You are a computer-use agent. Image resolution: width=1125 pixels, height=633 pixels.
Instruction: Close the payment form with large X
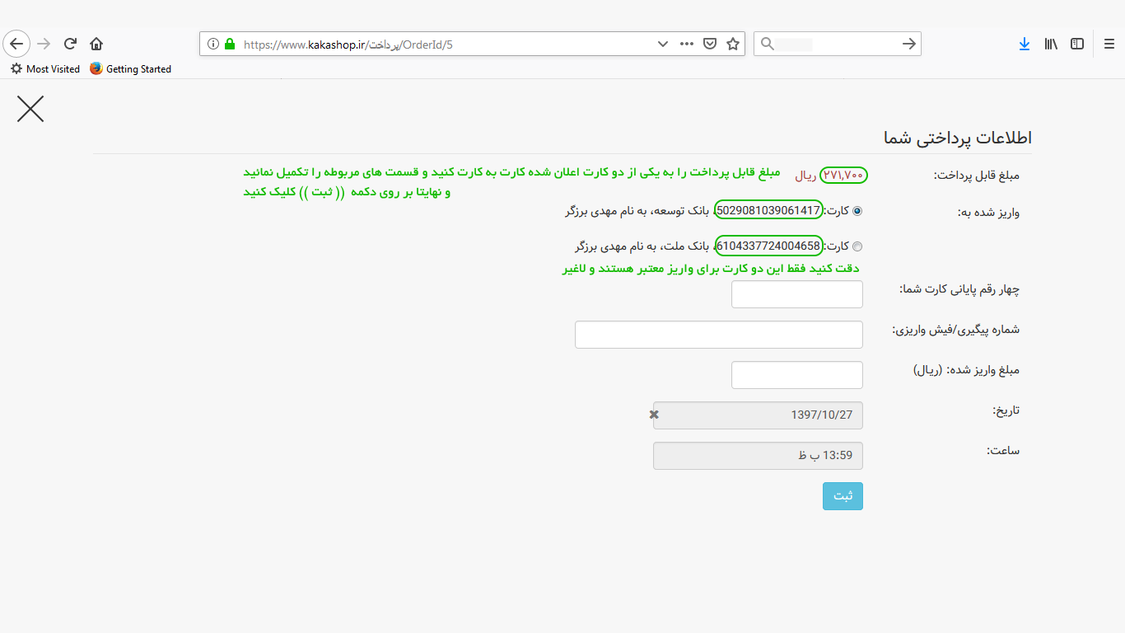[x=30, y=109]
